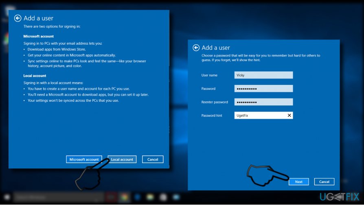Screen dimensions: 364x205
Task: Click the Password hint field showing UgetFix
Action: 259,116
